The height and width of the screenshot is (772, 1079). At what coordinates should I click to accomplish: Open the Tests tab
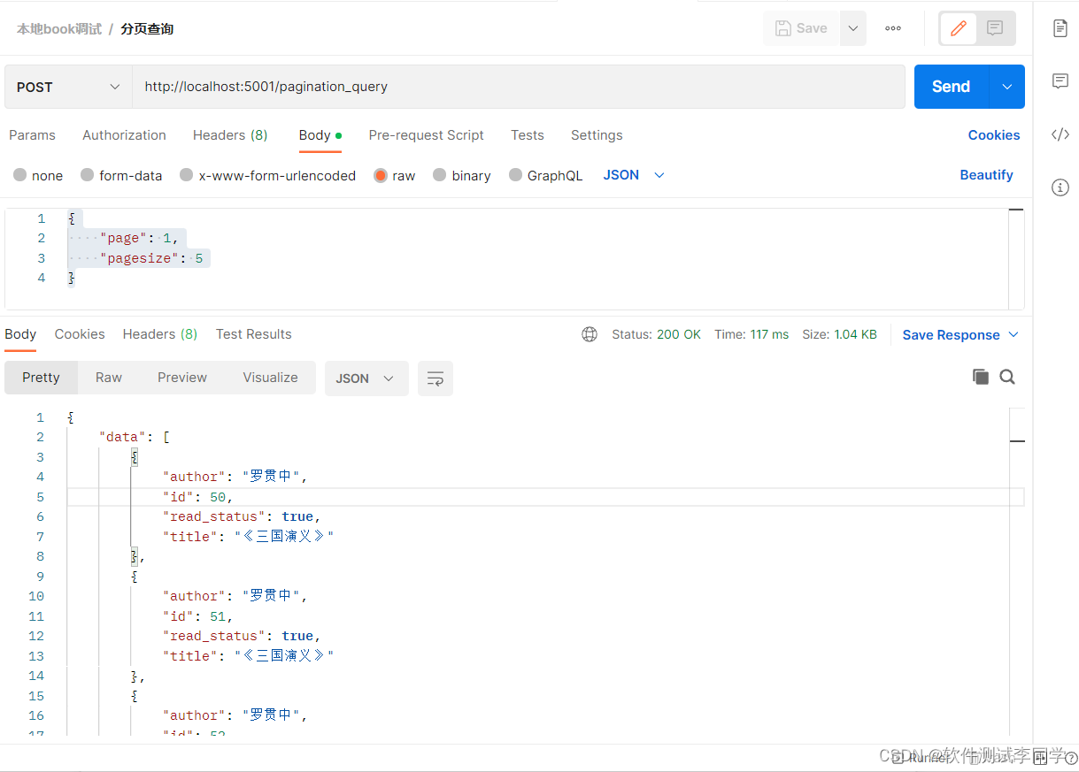528,135
